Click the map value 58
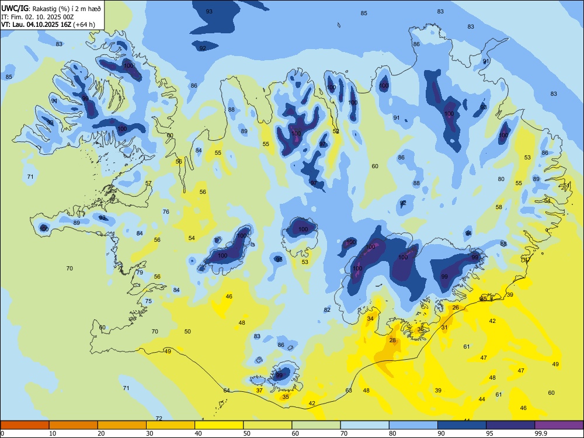The height and width of the screenshot is (438, 584). pyautogui.click(x=499, y=207)
